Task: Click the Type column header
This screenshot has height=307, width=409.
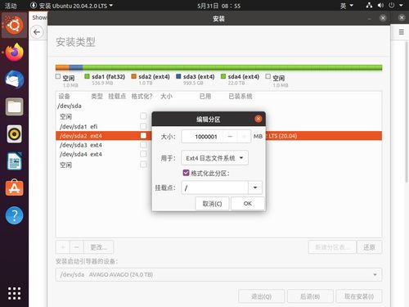Action: 97,96
